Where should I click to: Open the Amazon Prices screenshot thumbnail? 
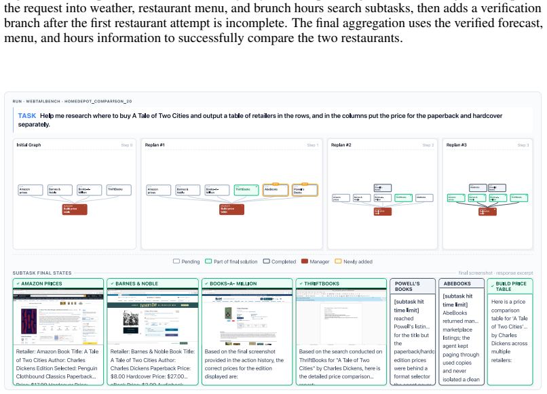pyautogui.click(x=58, y=317)
